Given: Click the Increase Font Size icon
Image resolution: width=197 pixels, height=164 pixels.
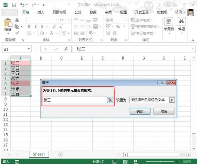Looking at the screenshot, I should pyautogui.click(x=55, y=27).
